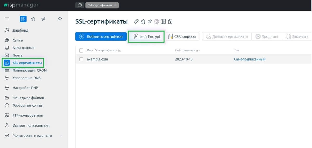This screenshot has width=312, height=148.
Task: Click the download document icon in the header
Action: click(x=170, y=21)
